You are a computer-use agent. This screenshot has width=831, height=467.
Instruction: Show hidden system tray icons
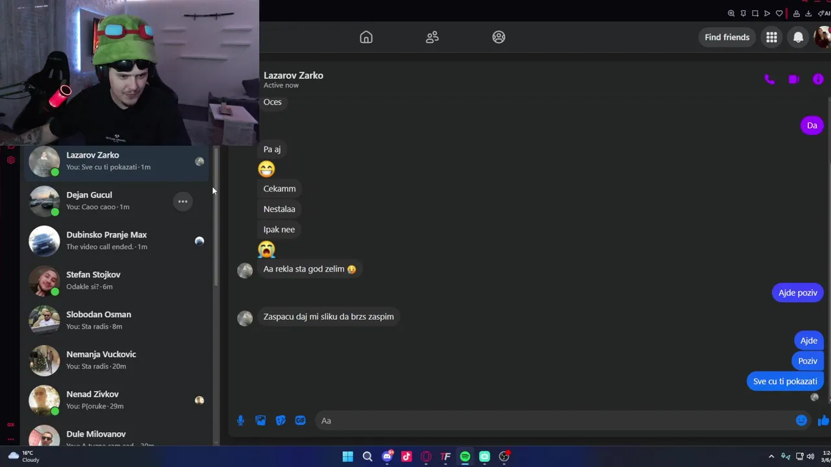pyautogui.click(x=771, y=457)
